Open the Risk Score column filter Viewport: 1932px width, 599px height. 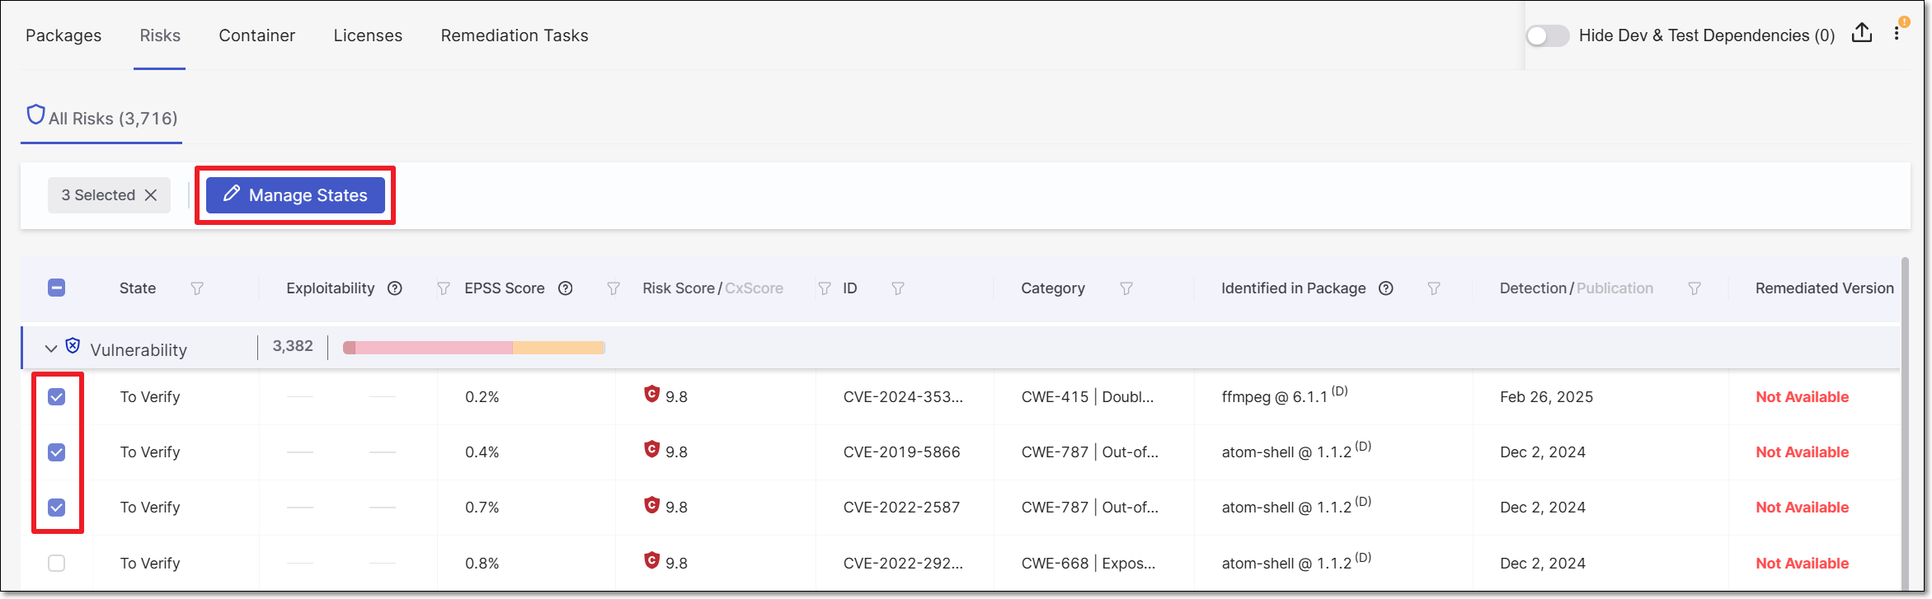pos(824,288)
